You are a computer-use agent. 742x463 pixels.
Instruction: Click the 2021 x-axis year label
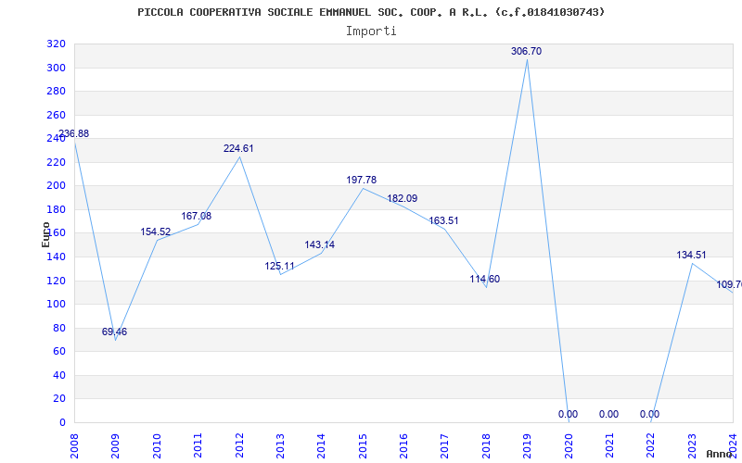coord(609,445)
